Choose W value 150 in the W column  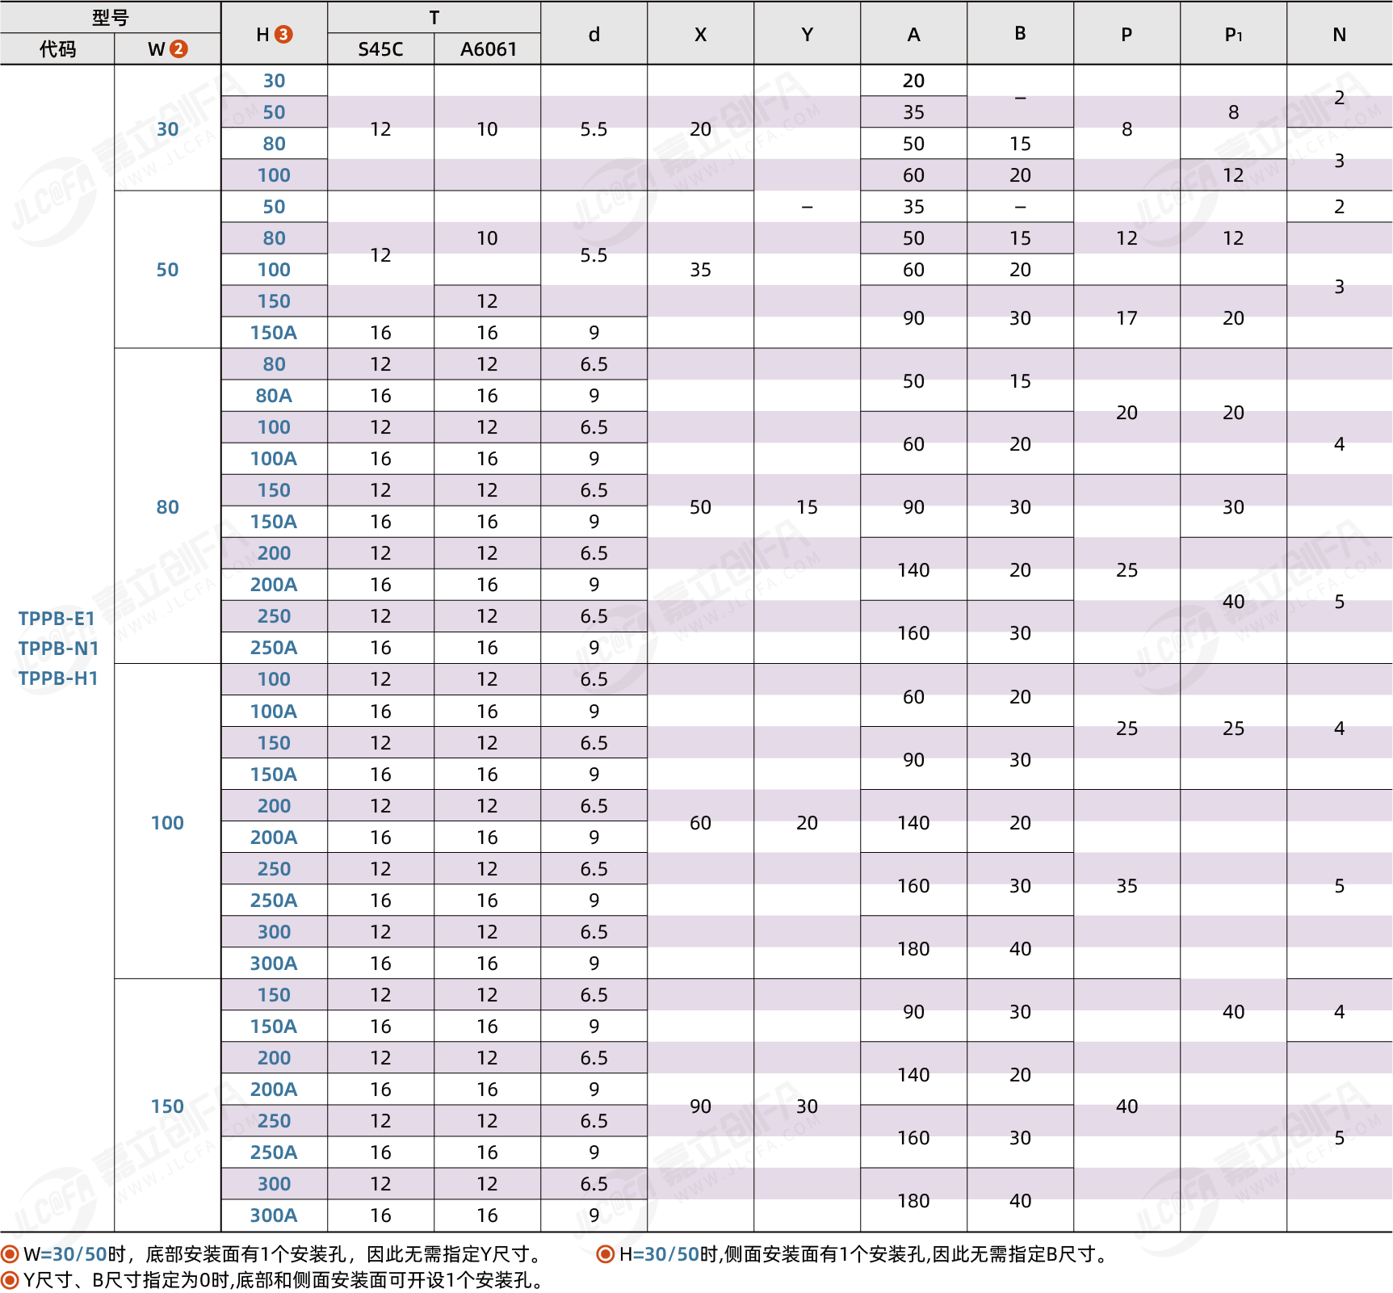point(167,1106)
